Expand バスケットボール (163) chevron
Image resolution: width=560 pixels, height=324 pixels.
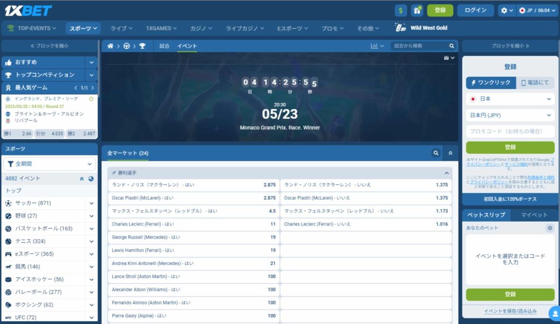click(x=91, y=229)
